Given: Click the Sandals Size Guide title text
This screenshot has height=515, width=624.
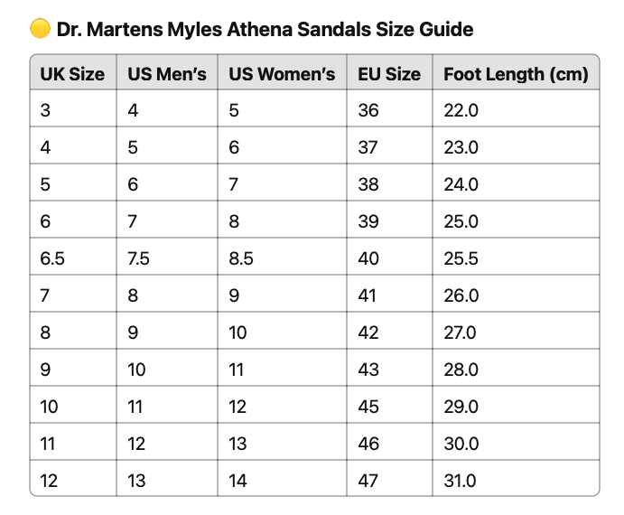Looking at the screenshot, I should [x=264, y=30].
